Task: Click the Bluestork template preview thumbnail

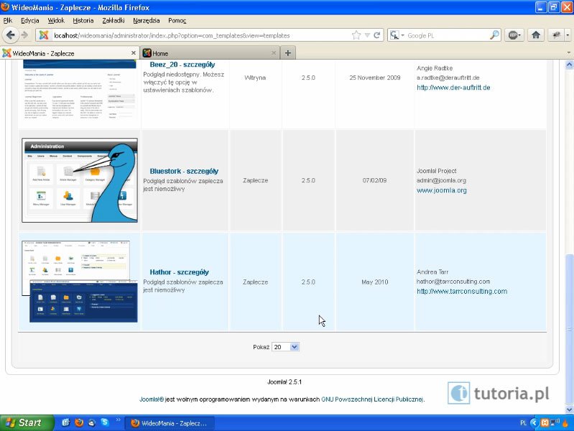Action: tap(80, 180)
